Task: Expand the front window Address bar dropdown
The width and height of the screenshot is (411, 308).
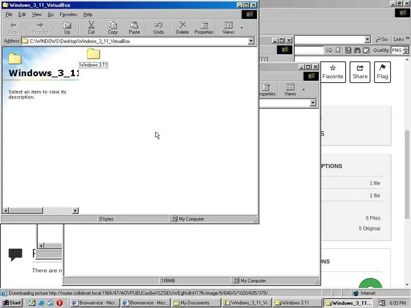Action: click(x=251, y=41)
